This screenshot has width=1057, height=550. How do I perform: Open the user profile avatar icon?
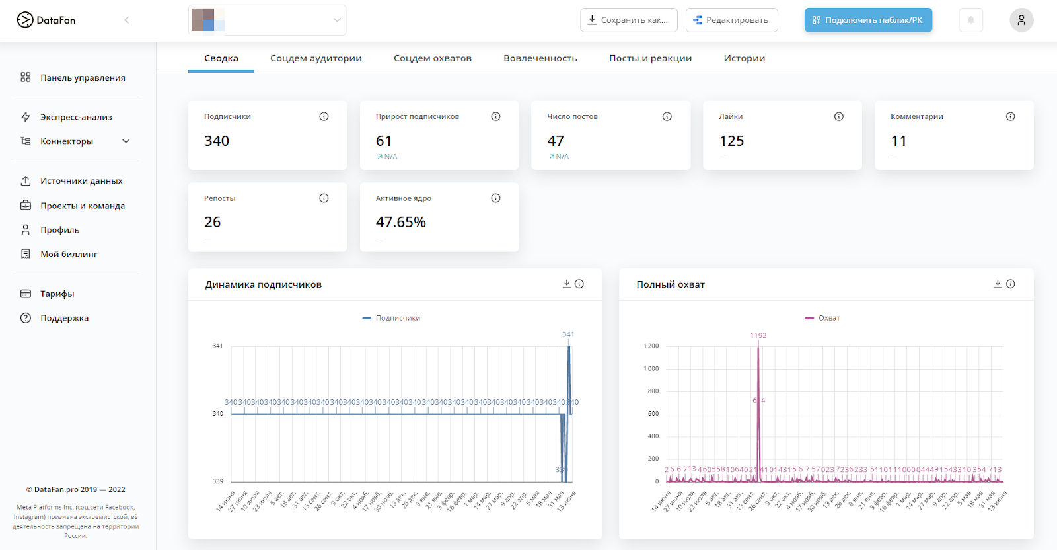[x=1021, y=20]
